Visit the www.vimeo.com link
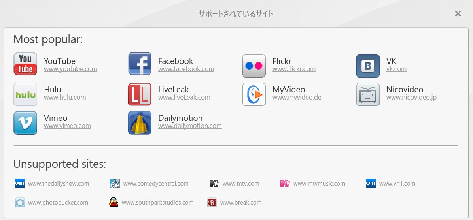This screenshot has width=473, height=220. [67, 126]
